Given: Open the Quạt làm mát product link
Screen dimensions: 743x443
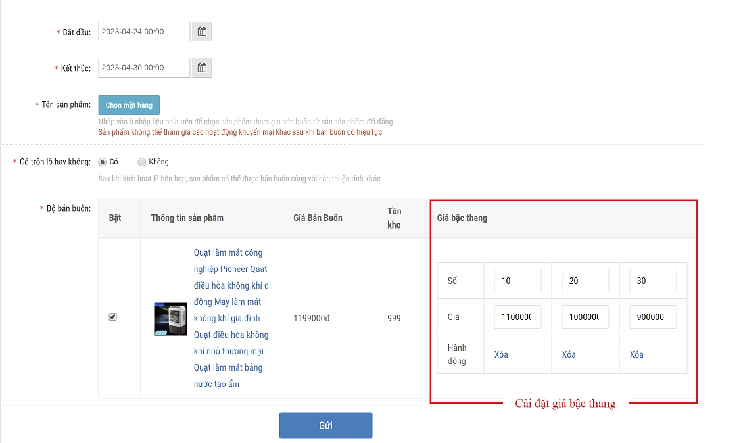Looking at the screenshot, I should (x=231, y=318).
